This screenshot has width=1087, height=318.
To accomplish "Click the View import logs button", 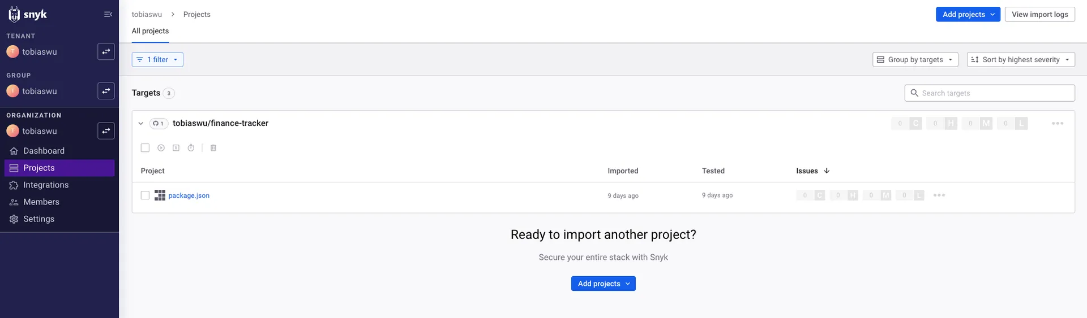I will click(x=1039, y=14).
